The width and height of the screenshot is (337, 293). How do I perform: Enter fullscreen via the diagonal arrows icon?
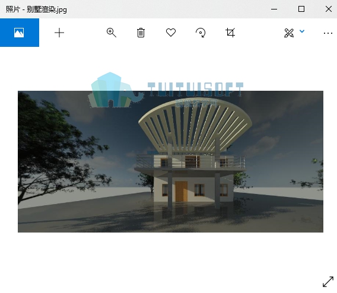328,282
